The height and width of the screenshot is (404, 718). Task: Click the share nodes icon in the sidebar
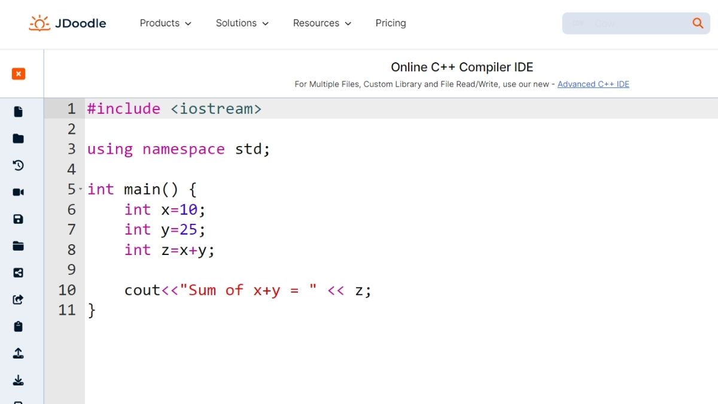(x=18, y=273)
